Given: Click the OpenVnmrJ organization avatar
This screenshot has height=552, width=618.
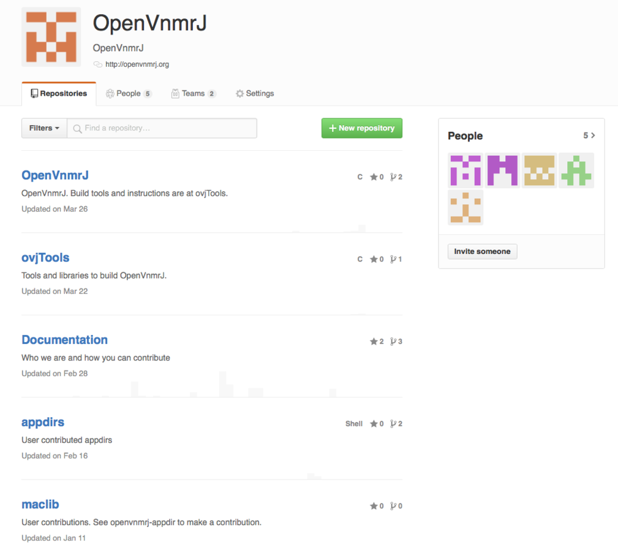Looking at the screenshot, I should 51,37.
